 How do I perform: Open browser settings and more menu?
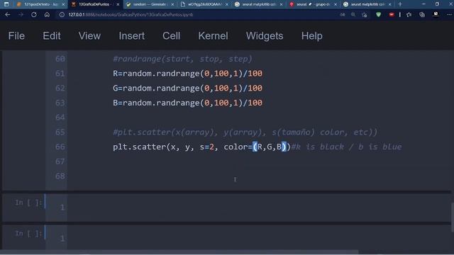click(449, 14)
